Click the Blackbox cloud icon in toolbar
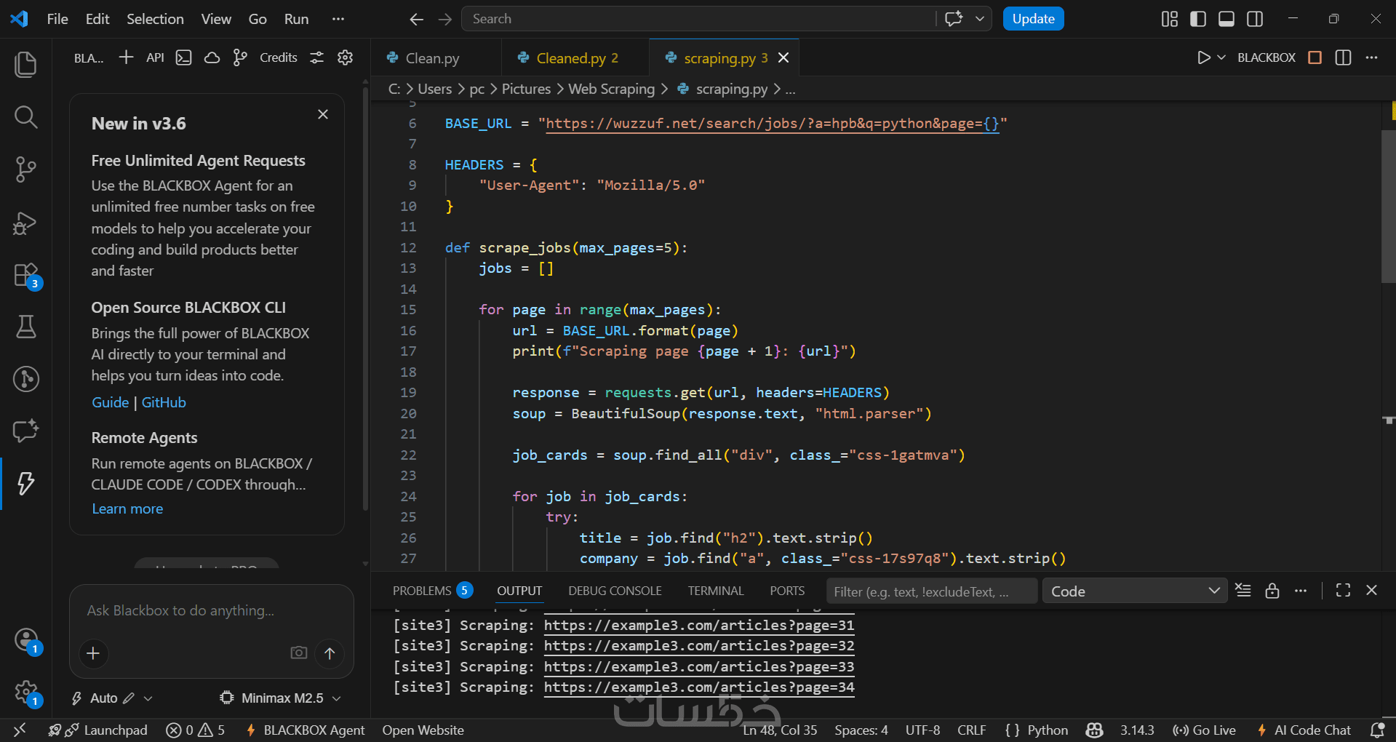The height and width of the screenshot is (742, 1396). tap(212, 57)
